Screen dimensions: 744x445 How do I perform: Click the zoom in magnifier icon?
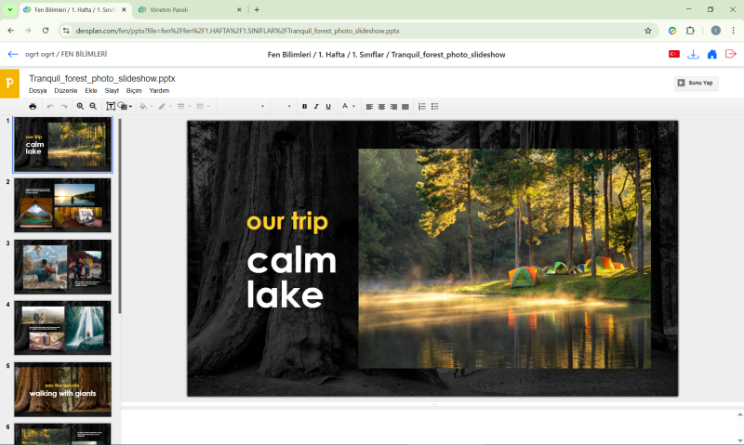[81, 107]
